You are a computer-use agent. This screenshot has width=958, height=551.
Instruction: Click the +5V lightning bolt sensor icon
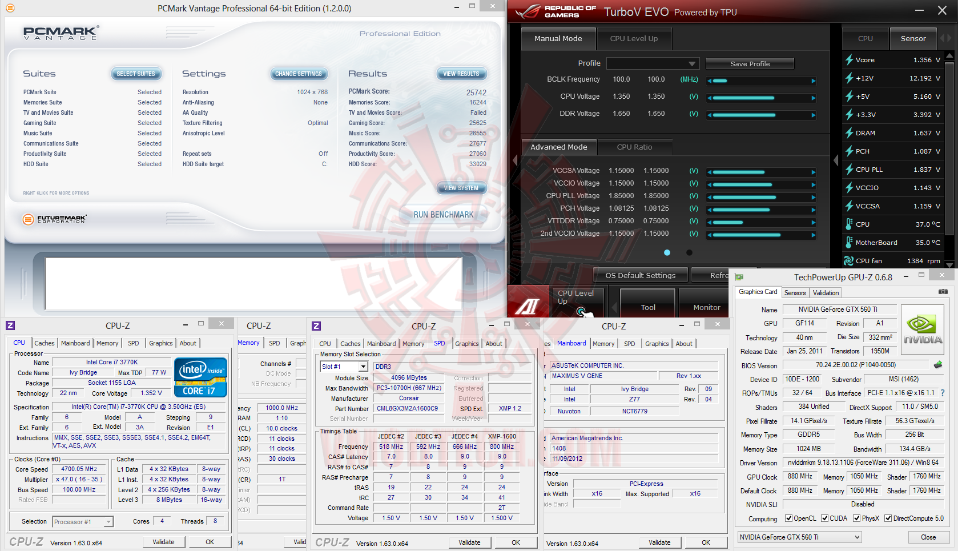(849, 96)
